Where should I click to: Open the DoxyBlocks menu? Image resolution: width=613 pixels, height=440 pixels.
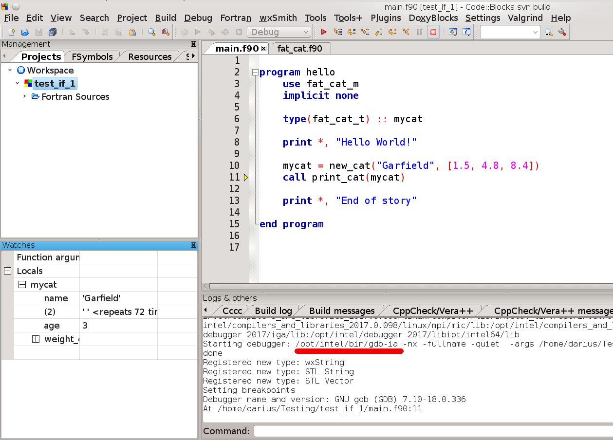tap(433, 18)
